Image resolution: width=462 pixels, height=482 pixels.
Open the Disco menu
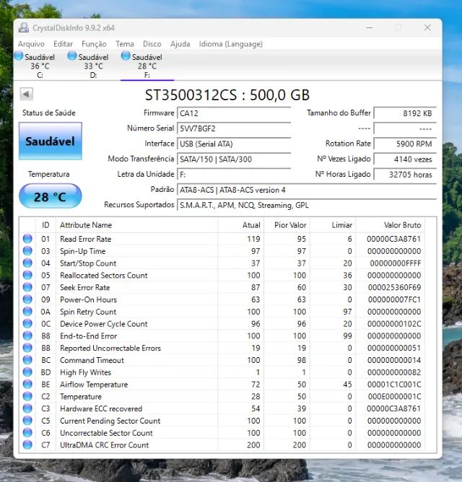coord(152,44)
